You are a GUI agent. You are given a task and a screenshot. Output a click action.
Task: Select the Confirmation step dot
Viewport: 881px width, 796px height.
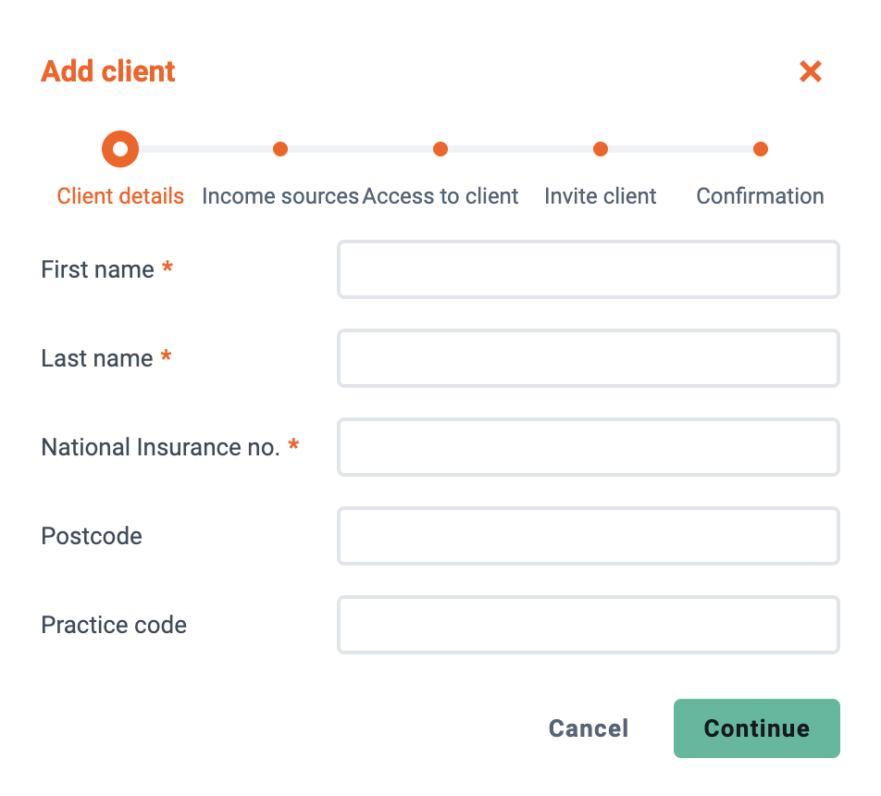click(761, 149)
